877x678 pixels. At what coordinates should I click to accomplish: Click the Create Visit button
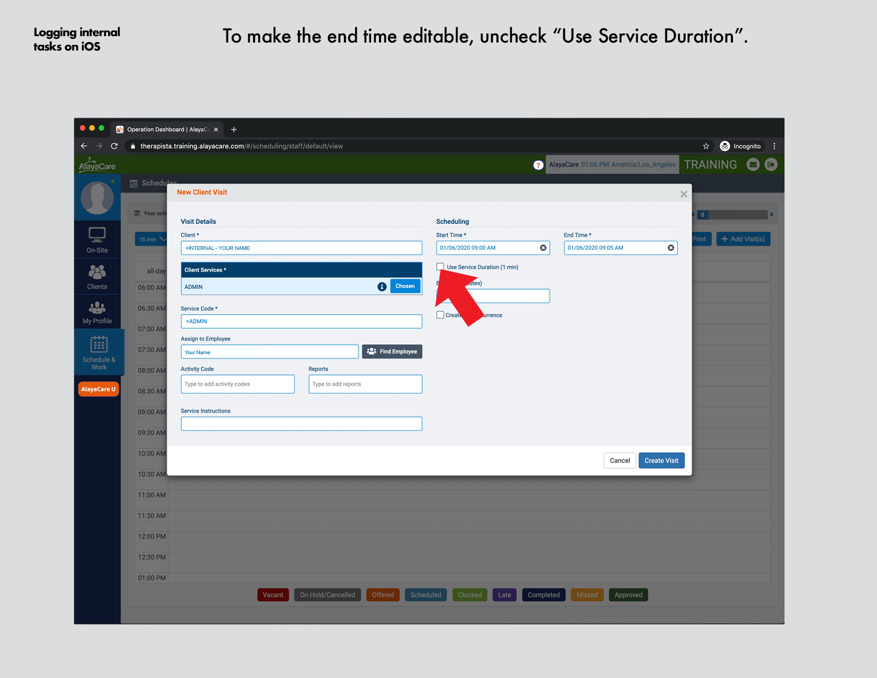coord(661,460)
